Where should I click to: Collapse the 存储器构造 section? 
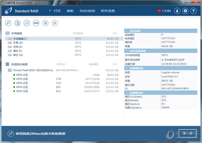126,93
